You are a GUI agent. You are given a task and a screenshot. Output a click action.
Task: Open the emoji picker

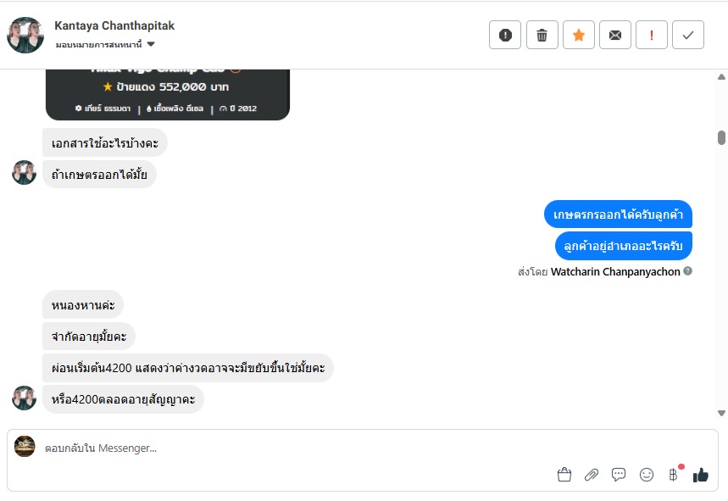click(x=647, y=475)
